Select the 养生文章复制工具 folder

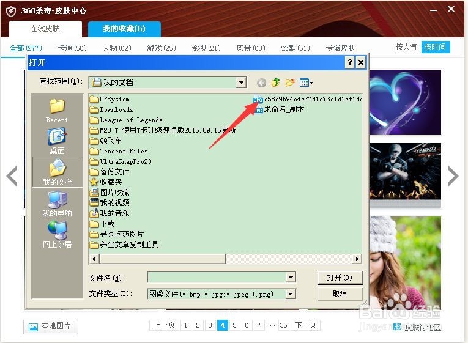[x=124, y=245]
